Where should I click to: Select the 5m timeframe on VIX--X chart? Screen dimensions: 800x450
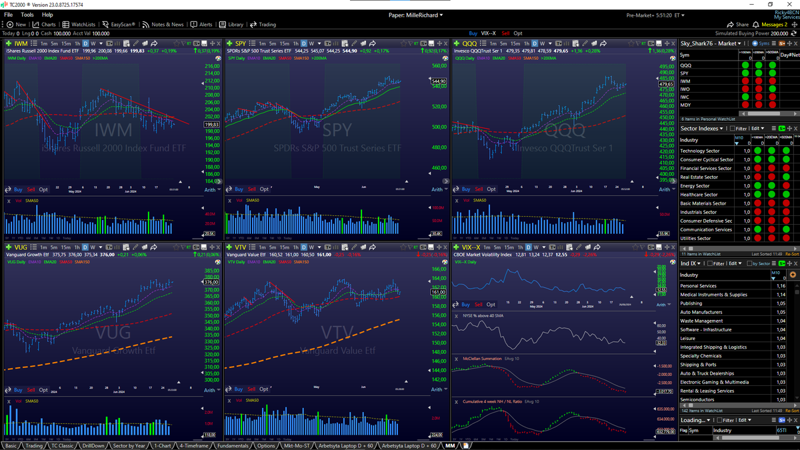click(497, 247)
